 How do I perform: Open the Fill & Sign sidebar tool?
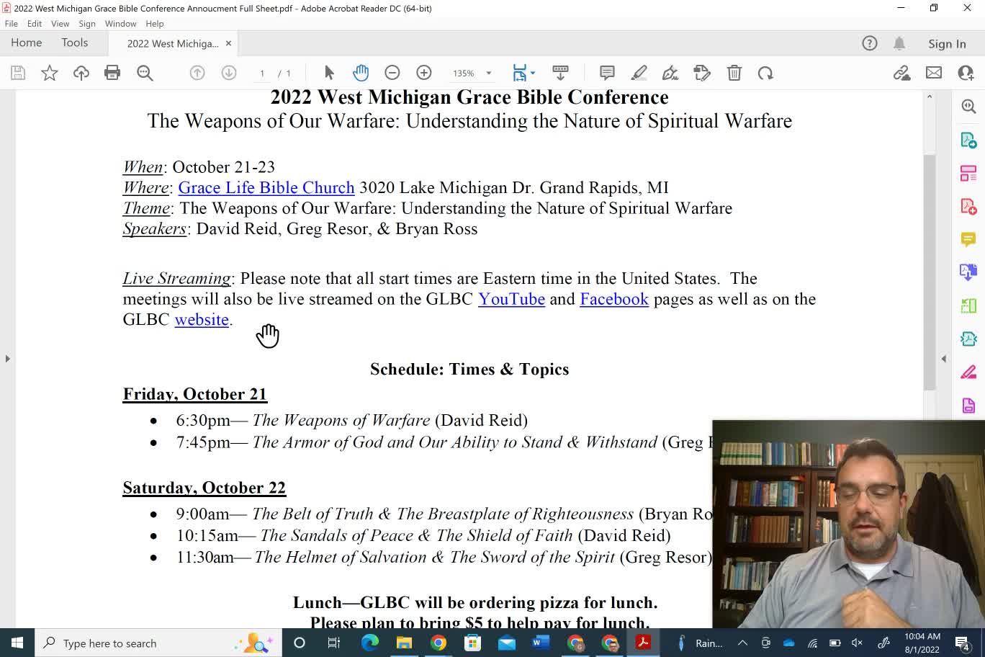click(968, 372)
